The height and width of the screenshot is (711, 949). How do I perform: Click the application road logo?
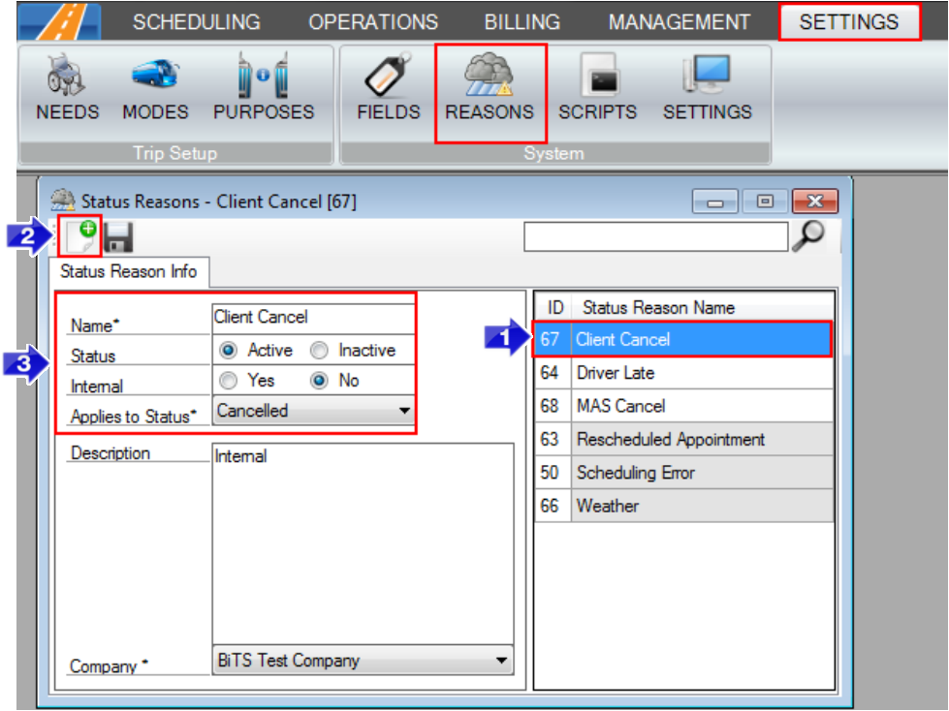[x=59, y=21]
